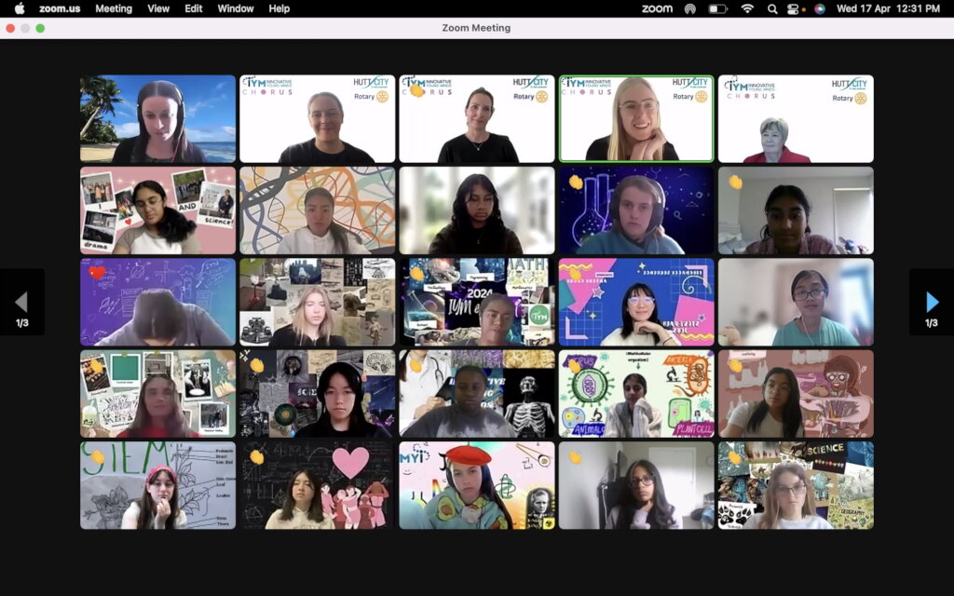Select participant with tropical beach background

(157, 118)
